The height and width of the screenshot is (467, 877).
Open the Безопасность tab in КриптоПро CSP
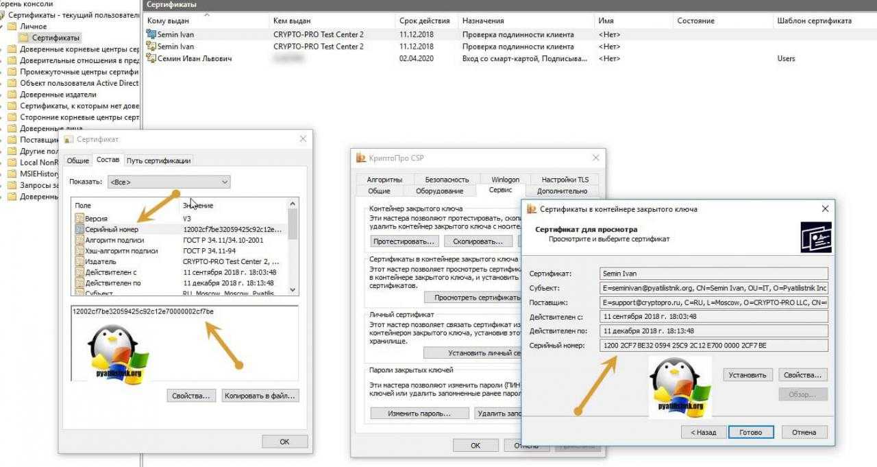(x=447, y=180)
